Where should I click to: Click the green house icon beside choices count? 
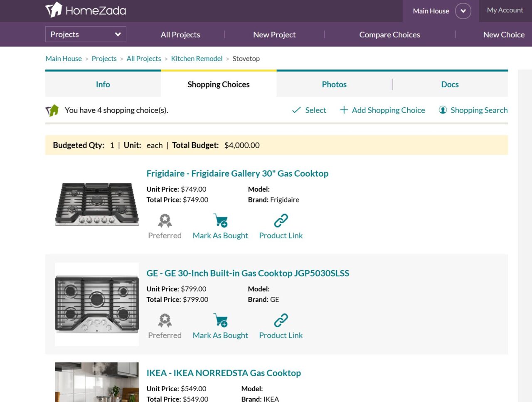[52, 111]
